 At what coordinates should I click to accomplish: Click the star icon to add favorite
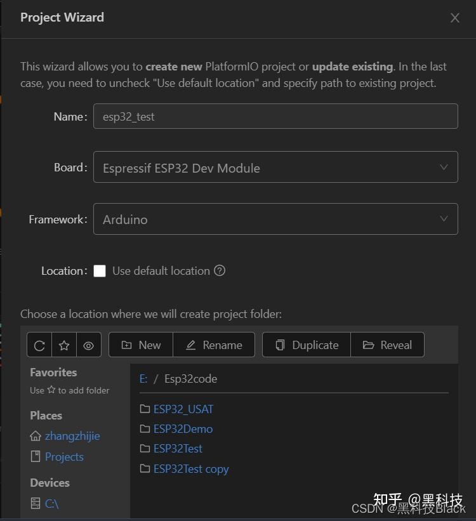tap(63, 345)
